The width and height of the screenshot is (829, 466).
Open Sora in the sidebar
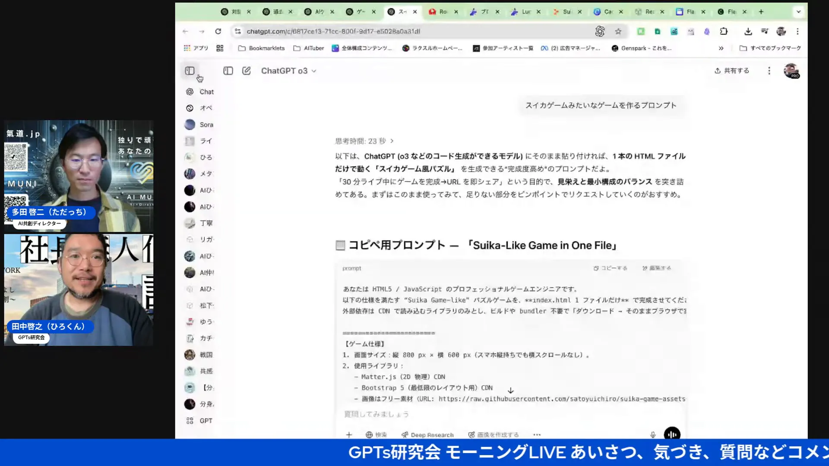point(199,125)
